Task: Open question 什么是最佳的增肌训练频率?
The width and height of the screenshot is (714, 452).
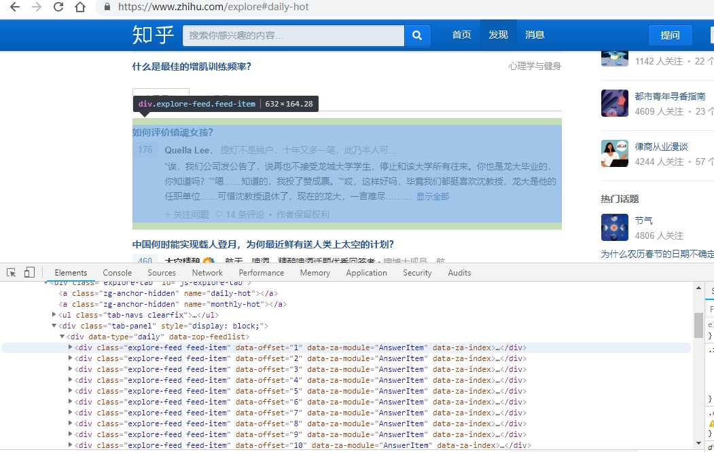Action: pos(192,67)
